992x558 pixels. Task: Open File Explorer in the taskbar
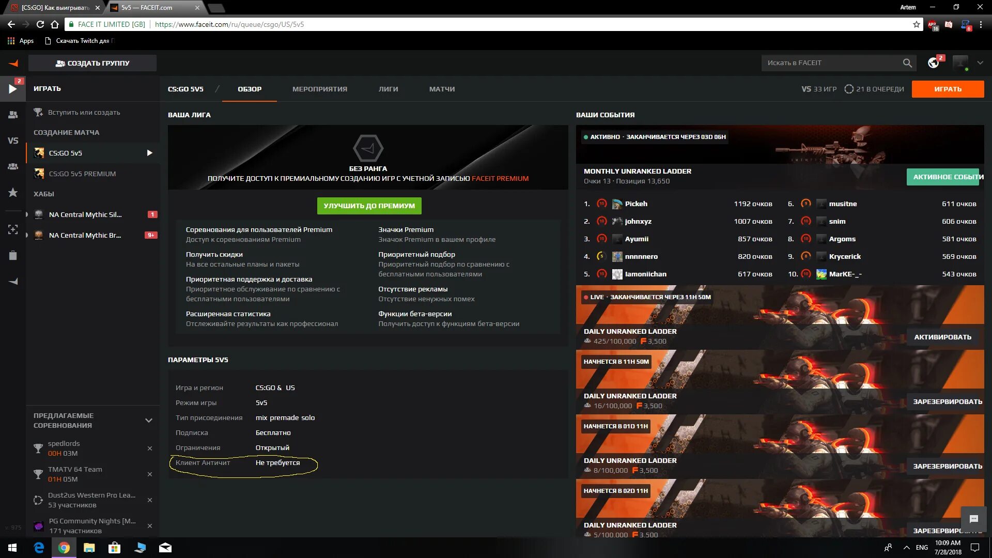tap(89, 548)
